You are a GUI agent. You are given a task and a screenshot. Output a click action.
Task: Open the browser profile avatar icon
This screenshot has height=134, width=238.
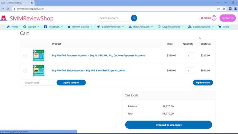point(235,9)
